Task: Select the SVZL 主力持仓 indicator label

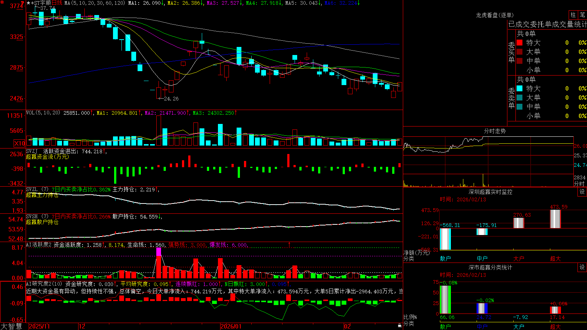Action: point(37,189)
